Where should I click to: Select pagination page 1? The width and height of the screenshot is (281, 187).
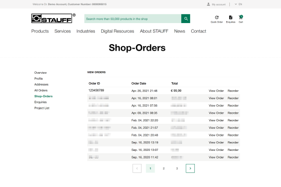click(x=151, y=168)
